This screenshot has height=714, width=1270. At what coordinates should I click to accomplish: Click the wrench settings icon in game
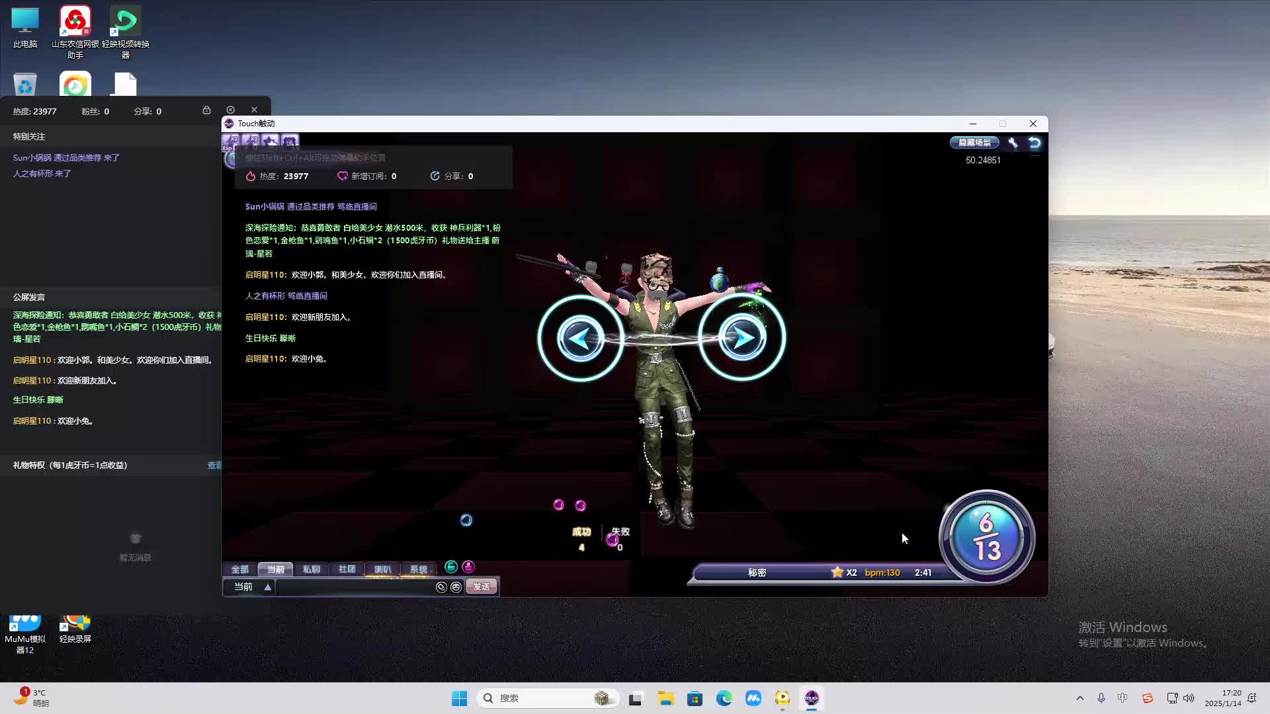[x=1013, y=143]
